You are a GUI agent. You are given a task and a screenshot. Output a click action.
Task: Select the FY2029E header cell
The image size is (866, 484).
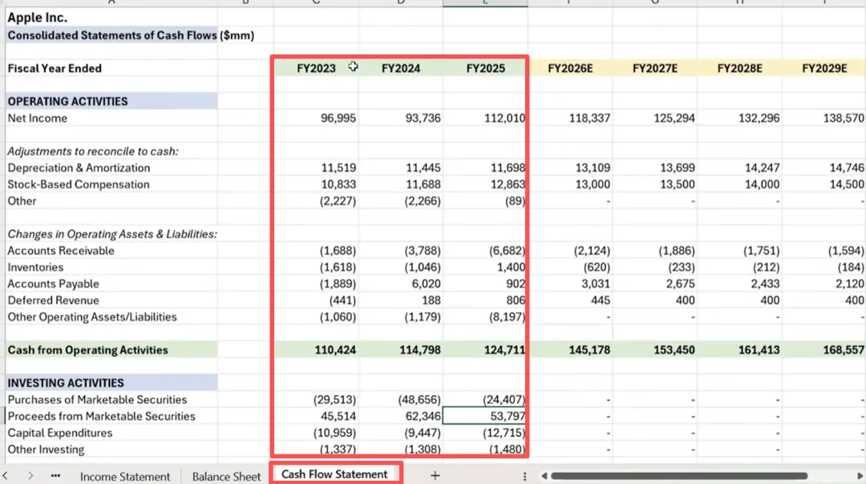(824, 68)
